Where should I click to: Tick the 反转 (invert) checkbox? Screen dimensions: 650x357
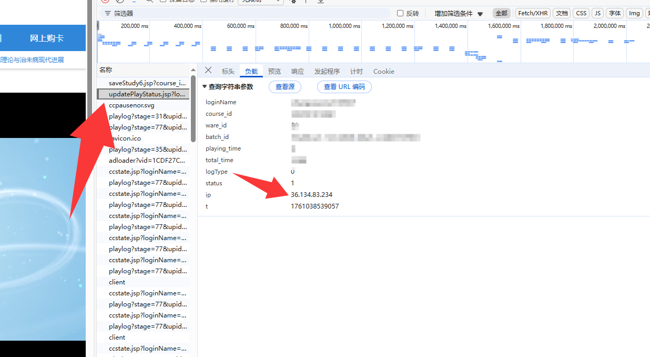[x=400, y=13]
